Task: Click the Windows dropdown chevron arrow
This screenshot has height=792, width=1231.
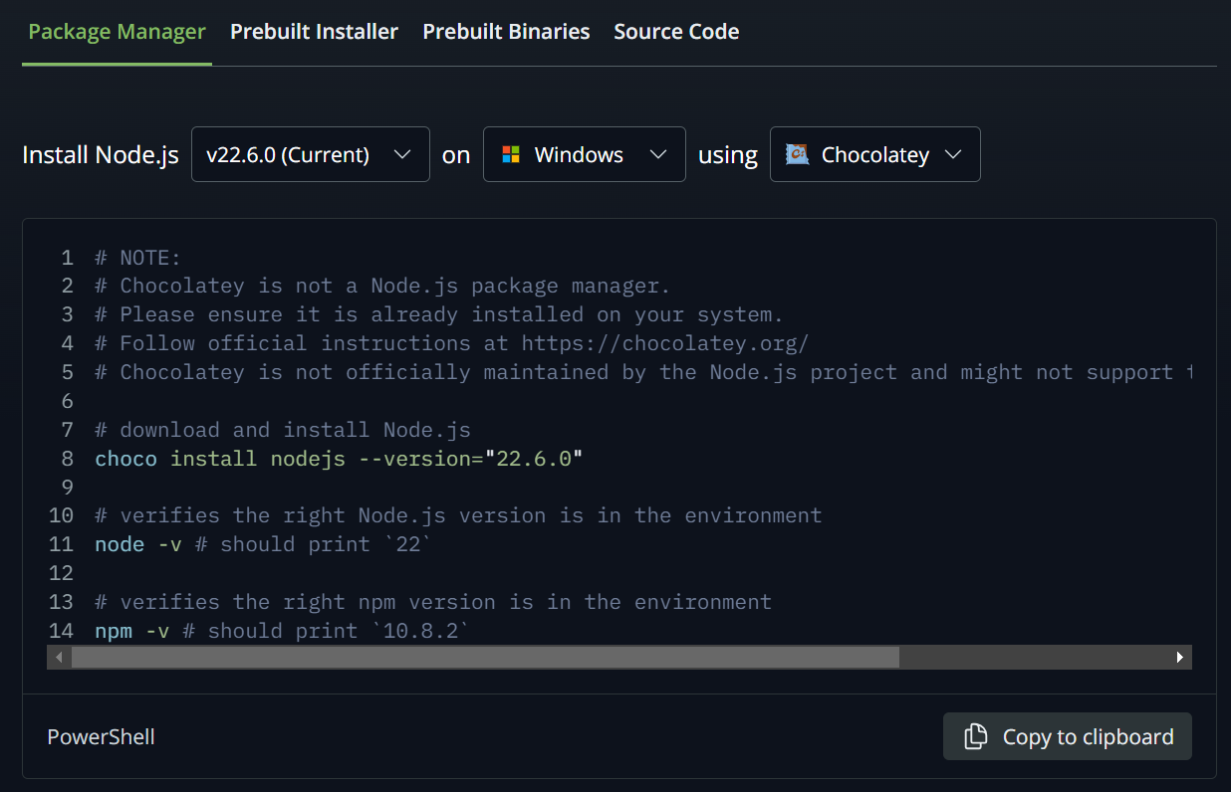Action: [657, 154]
